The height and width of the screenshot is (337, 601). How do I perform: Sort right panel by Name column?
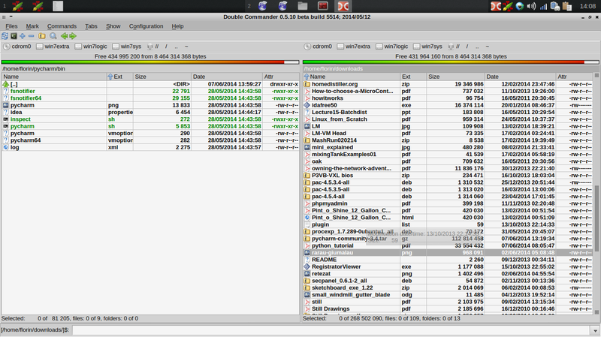(352, 77)
